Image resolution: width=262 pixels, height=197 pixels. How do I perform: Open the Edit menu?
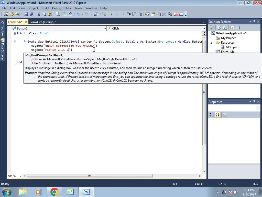click(12, 8)
